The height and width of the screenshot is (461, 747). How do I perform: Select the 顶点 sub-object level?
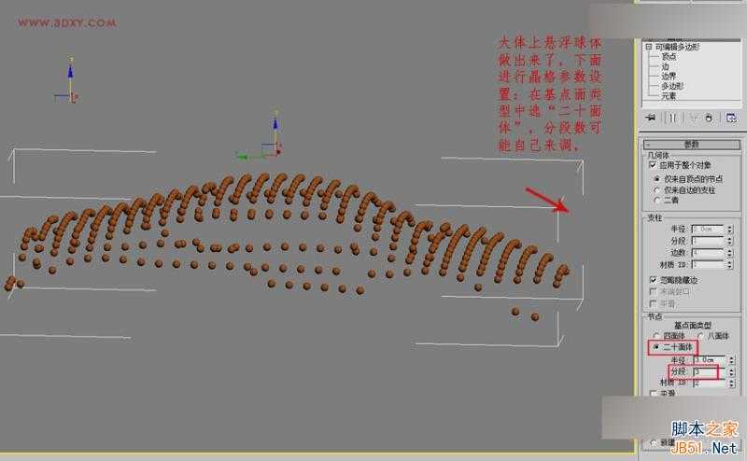pyautogui.click(x=669, y=56)
